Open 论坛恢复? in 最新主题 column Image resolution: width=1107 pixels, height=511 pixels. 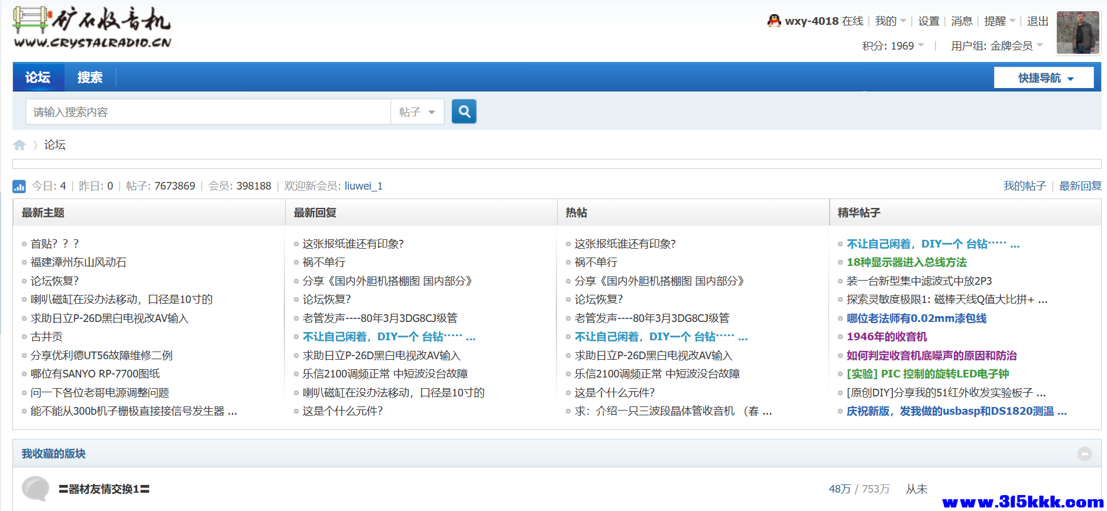click(54, 281)
